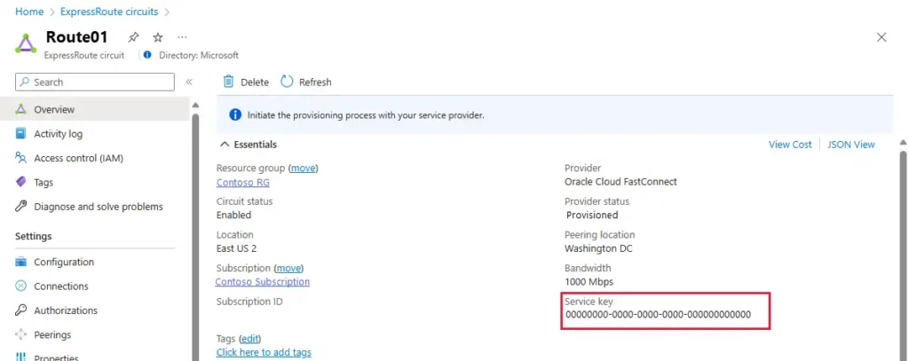Open the Contoso RG resource group link
909x361 pixels.
243,182
